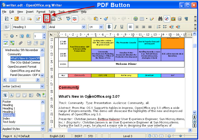Image resolution: width=199 pixels, height=140 pixels.
Task: Turn on Numbering list icon
Action: tap(159, 27)
